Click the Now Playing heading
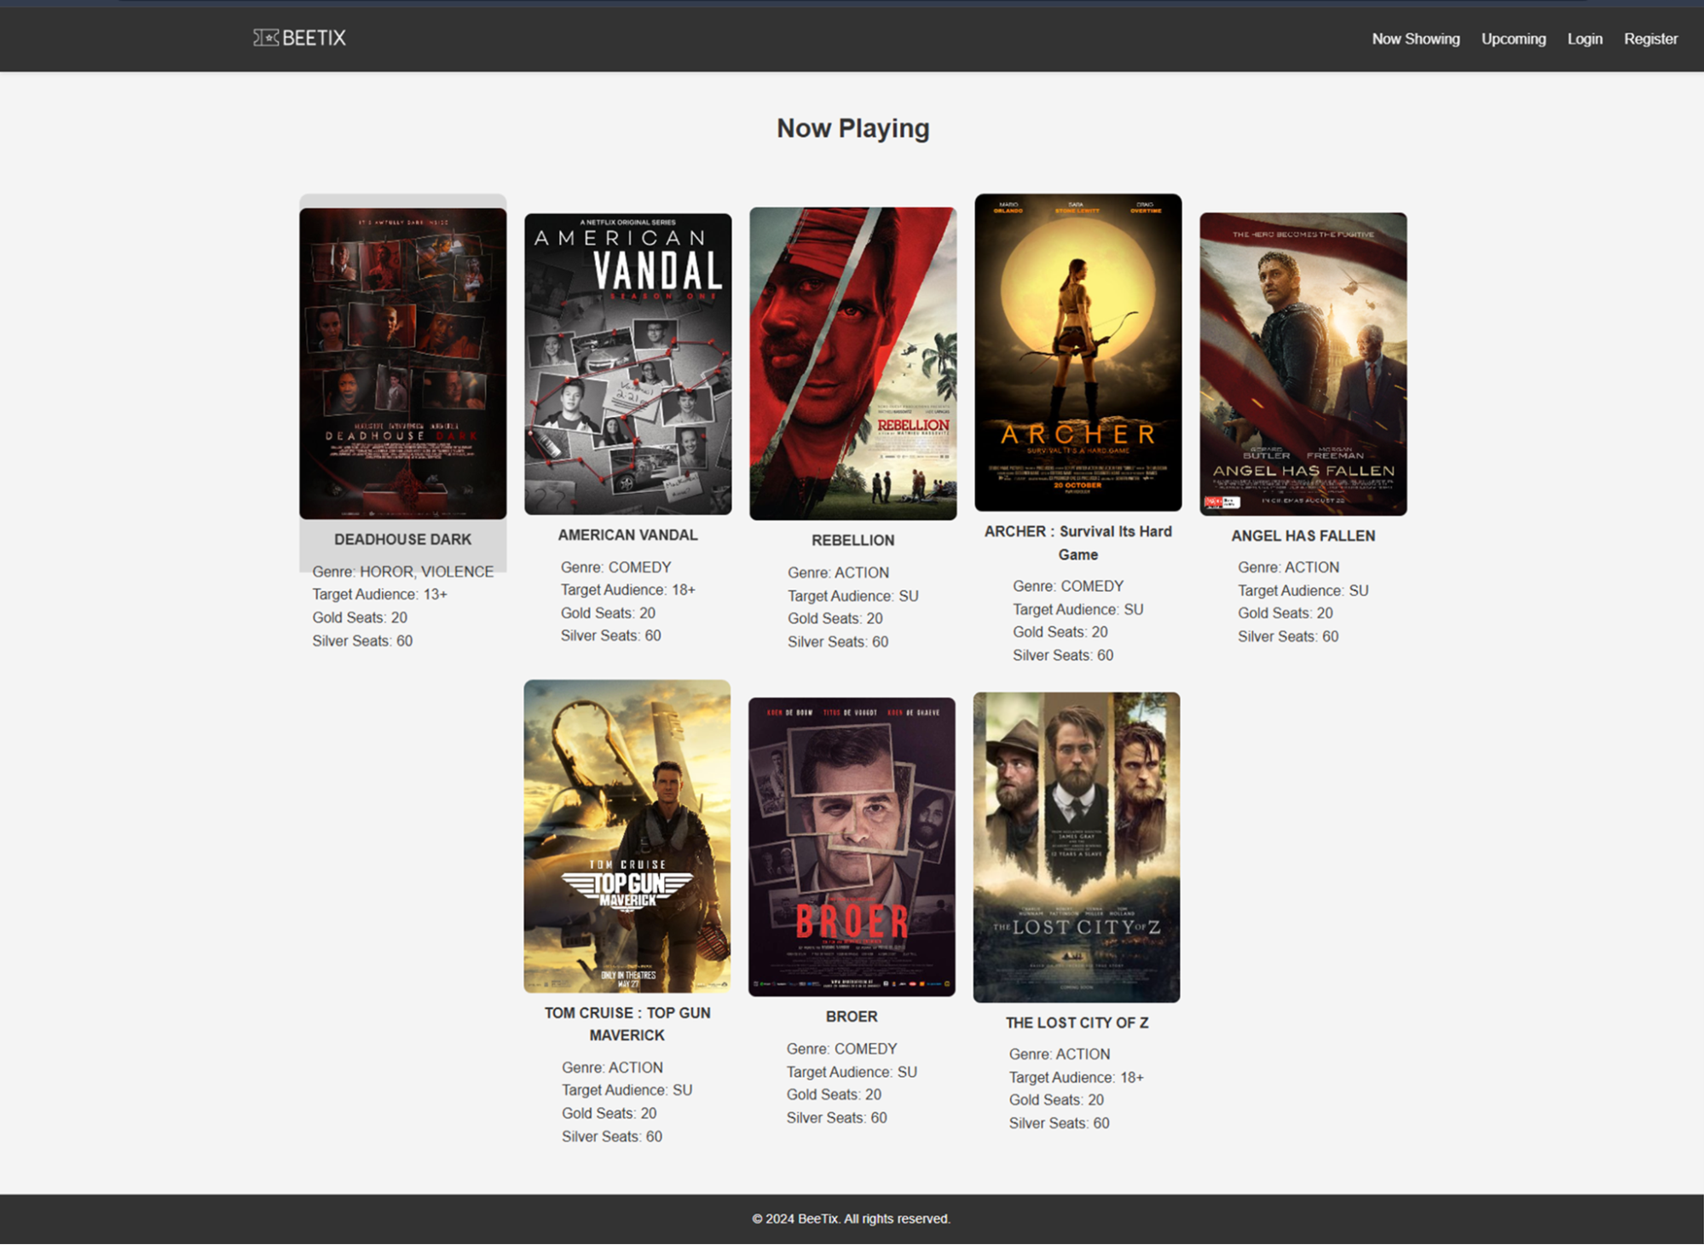This screenshot has width=1704, height=1245. 852,128
